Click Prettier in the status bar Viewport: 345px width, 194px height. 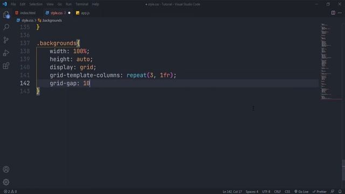(x=320, y=192)
